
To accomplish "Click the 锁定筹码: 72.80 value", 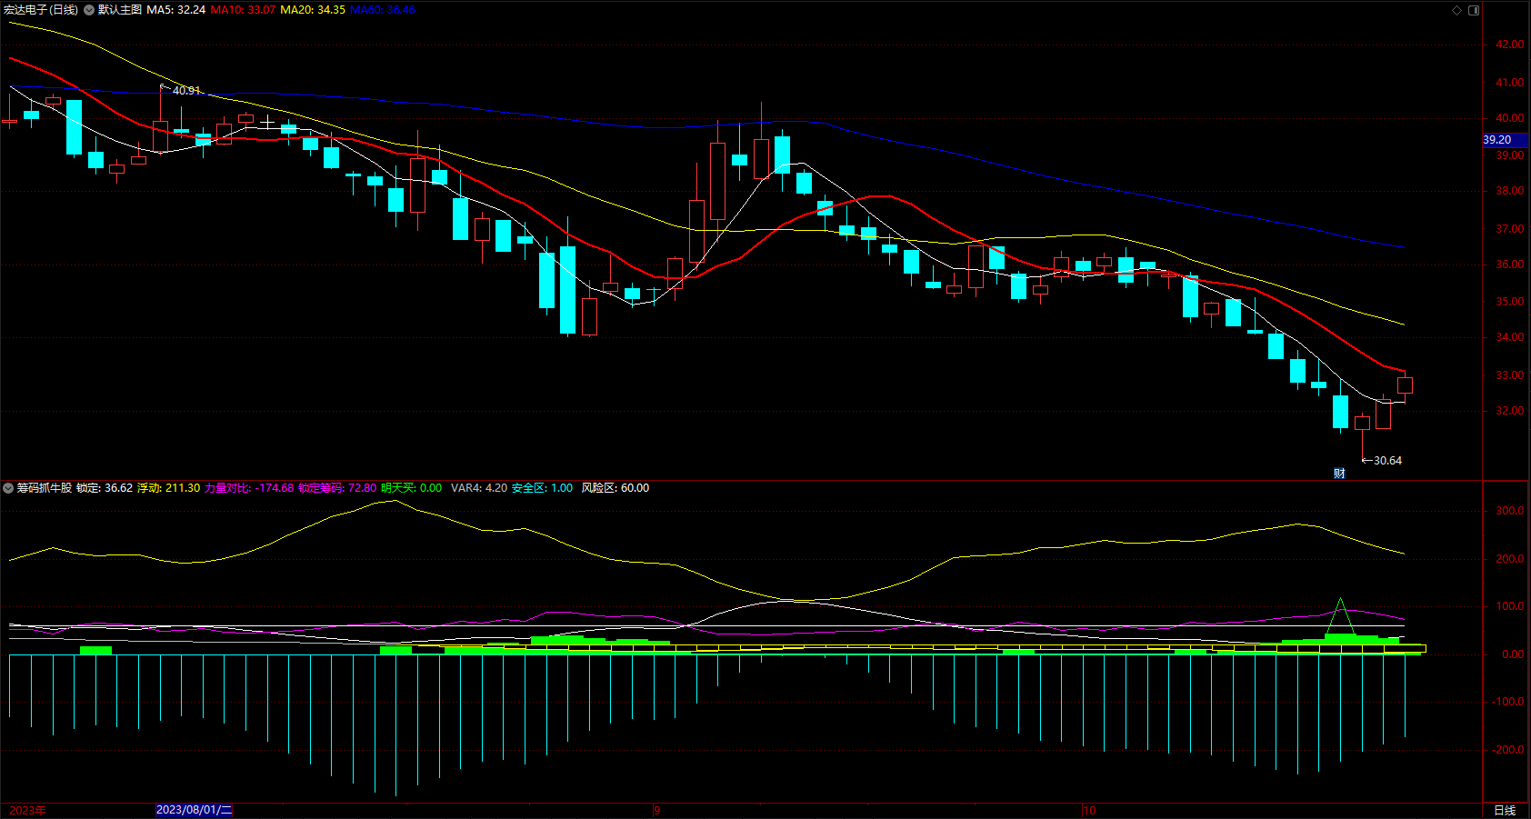I will tap(337, 488).
